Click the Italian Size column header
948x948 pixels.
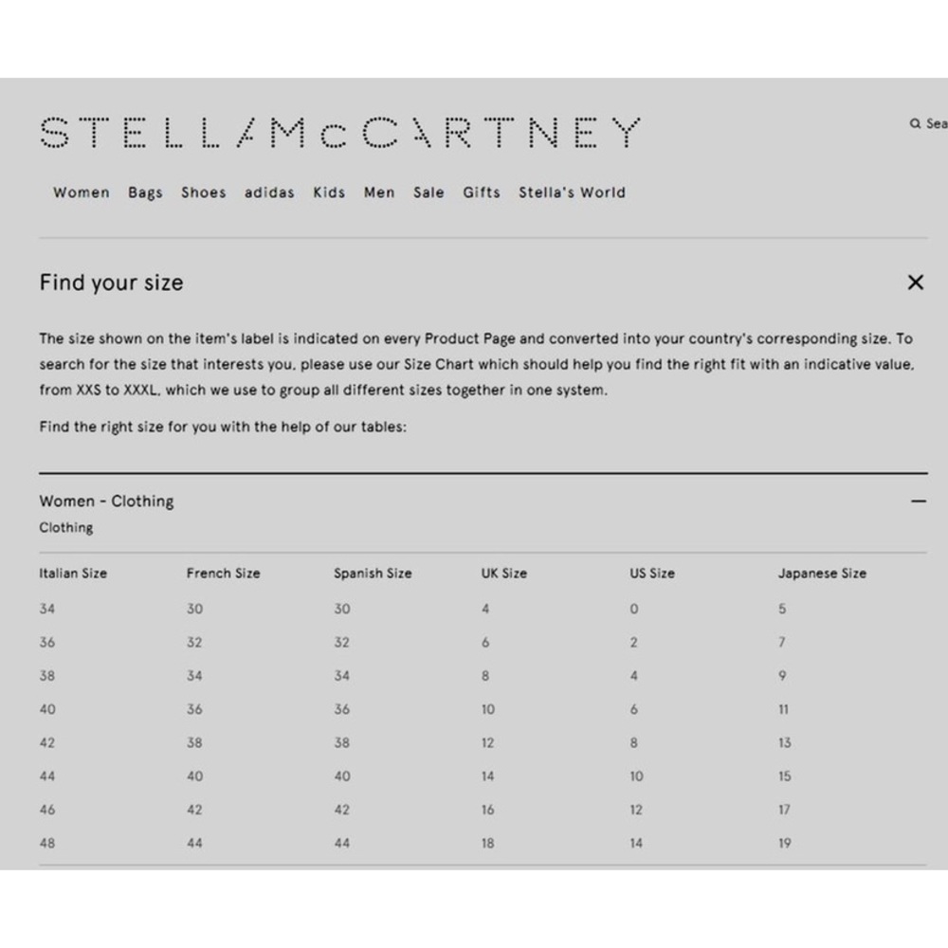point(73,574)
